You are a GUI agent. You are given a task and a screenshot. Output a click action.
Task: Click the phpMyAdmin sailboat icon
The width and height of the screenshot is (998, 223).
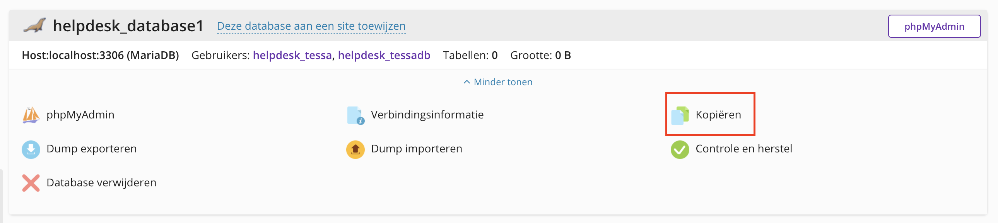point(31,115)
